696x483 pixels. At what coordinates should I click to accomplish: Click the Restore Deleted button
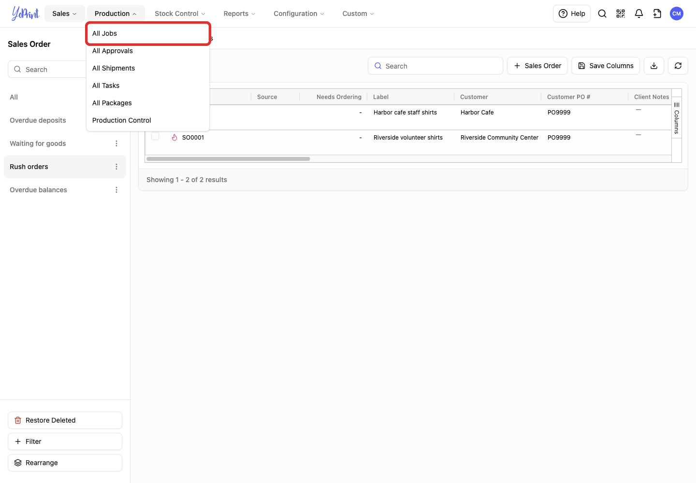[x=65, y=420]
